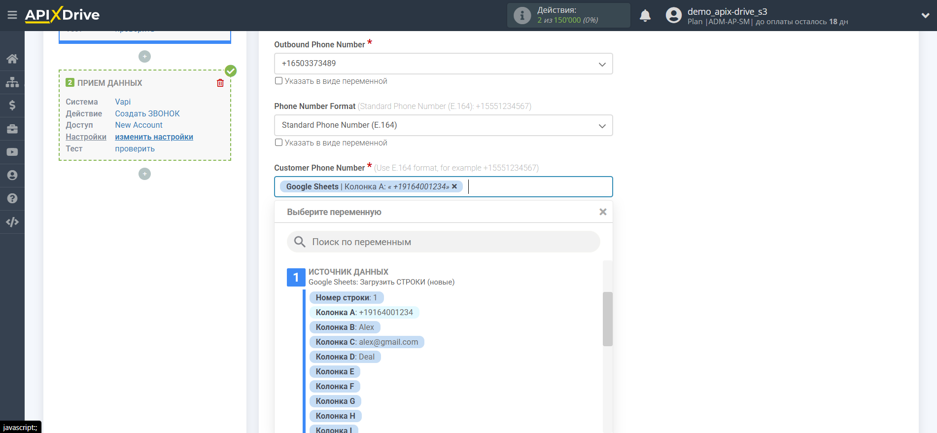This screenshot has width=937, height=433.
Task: Toggle variable checkbox under Outbound Phone Number
Action: (x=279, y=81)
